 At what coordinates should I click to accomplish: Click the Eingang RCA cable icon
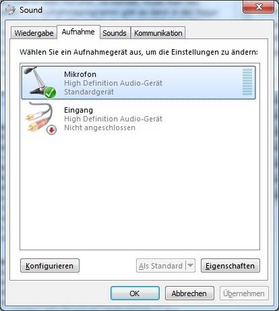coord(40,118)
